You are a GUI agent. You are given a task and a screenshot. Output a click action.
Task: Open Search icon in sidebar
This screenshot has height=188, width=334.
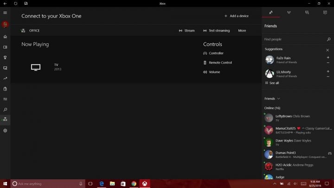tap(5, 110)
